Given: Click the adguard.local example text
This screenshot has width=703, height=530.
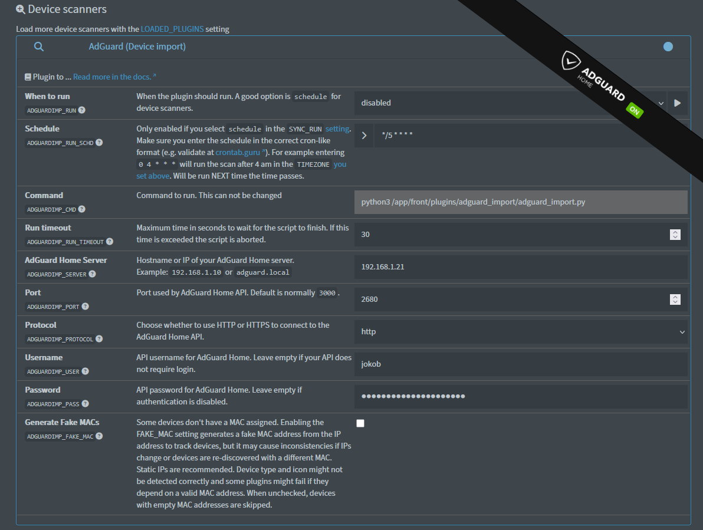Looking at the screenshot, I should (x=262, y=272).
